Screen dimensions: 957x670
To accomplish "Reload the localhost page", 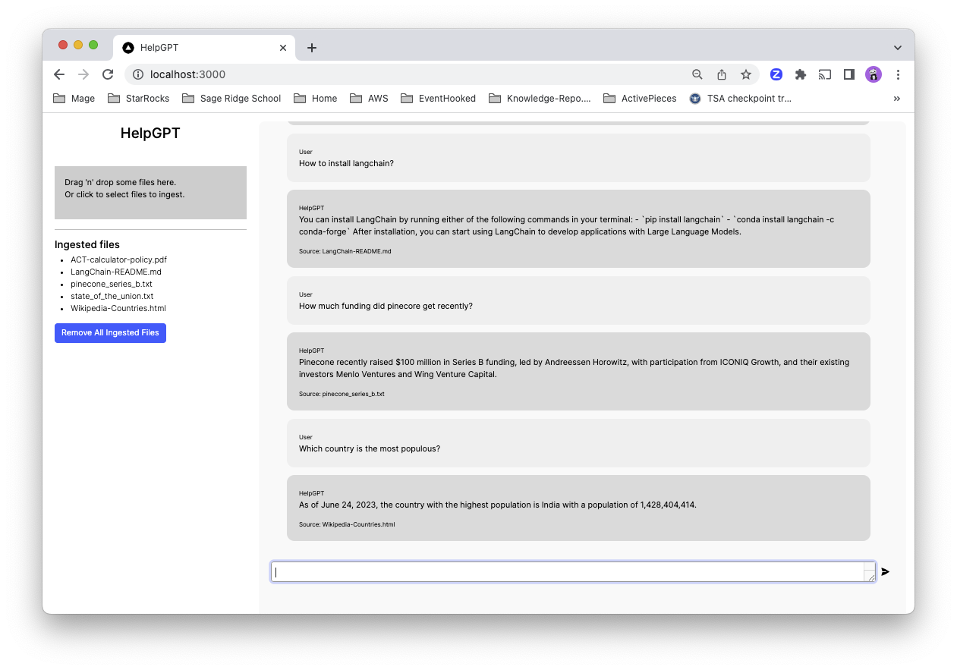I will (x=108, y=74).
